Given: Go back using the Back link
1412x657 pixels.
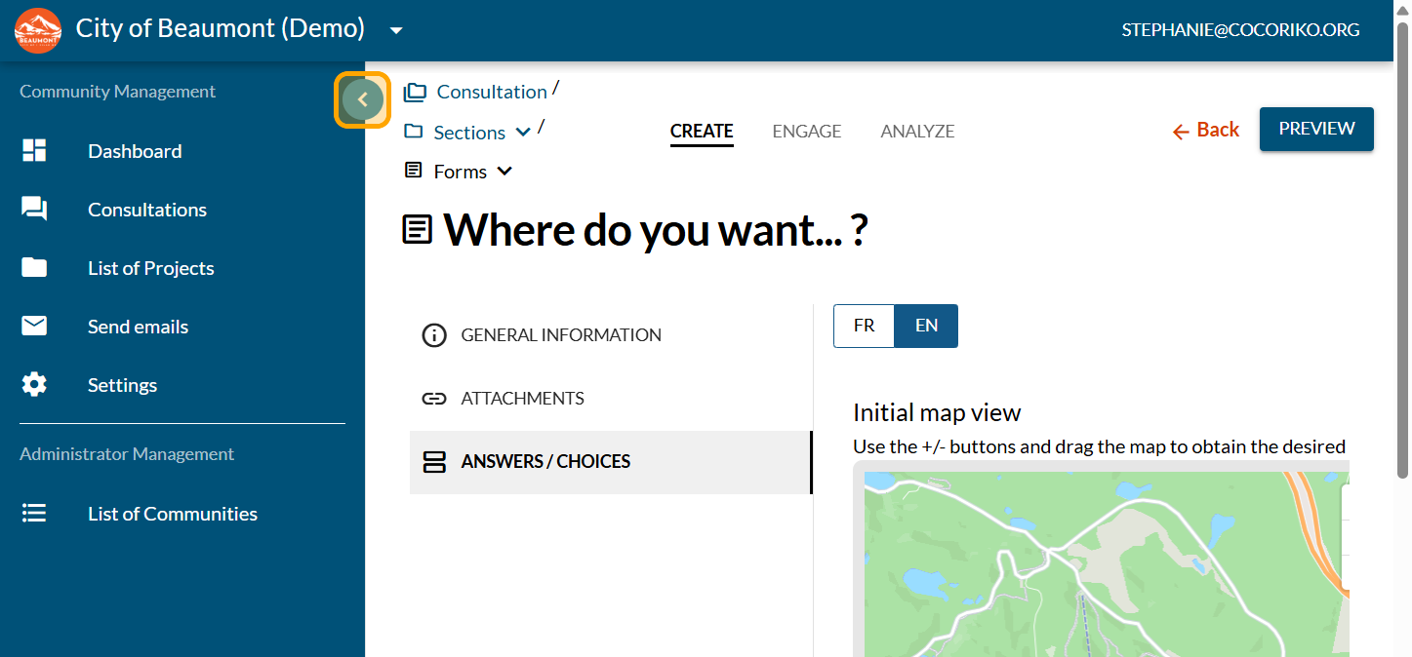Looking at the screenshot, I should [1206, 130].
